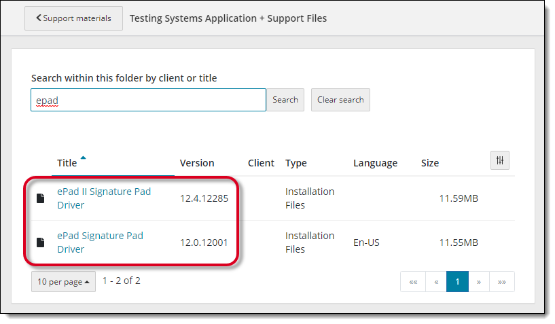Go to previous page of results
This screenshot has height=324, width=555.
pyautogui.click(x=436, y=282)
